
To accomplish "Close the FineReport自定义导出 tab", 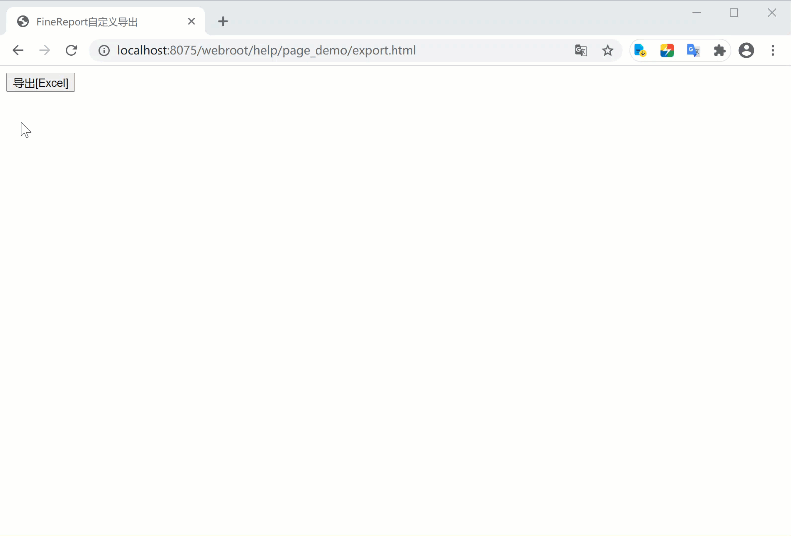I will coord(191,21).
